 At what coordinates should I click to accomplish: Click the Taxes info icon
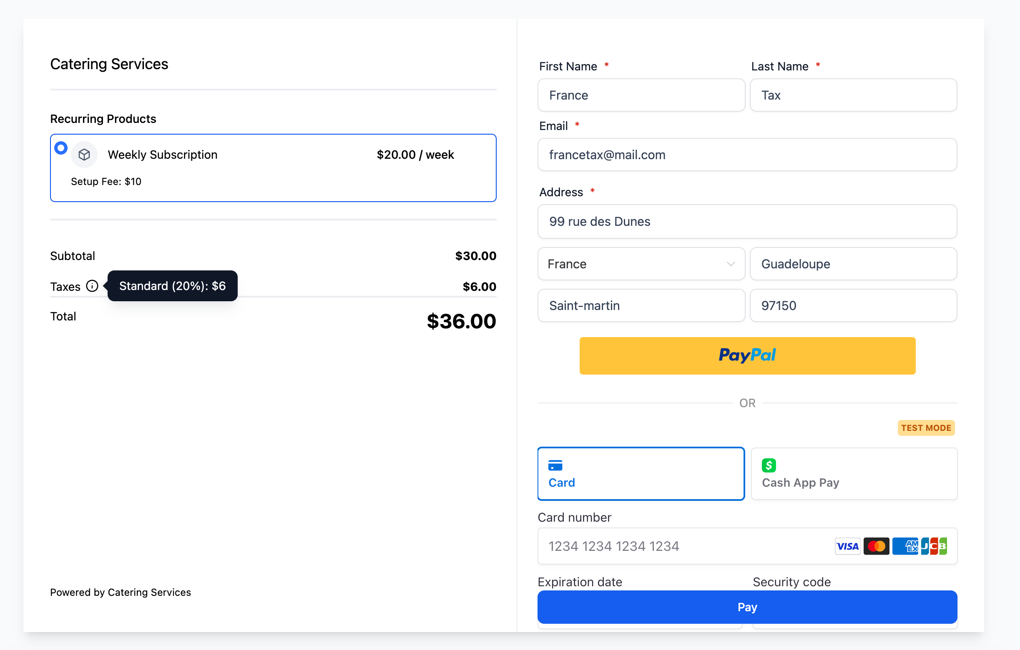coord(92,286)
